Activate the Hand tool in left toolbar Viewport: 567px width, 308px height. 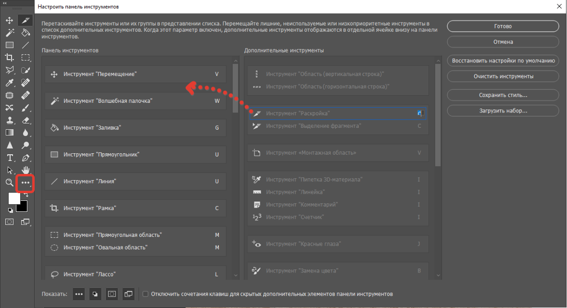point(25,170)
